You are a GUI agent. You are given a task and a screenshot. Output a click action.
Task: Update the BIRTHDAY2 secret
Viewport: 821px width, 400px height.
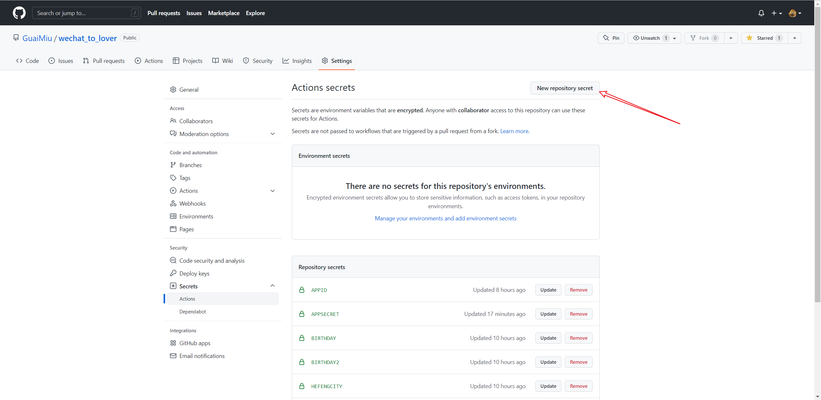pos(548,362)
